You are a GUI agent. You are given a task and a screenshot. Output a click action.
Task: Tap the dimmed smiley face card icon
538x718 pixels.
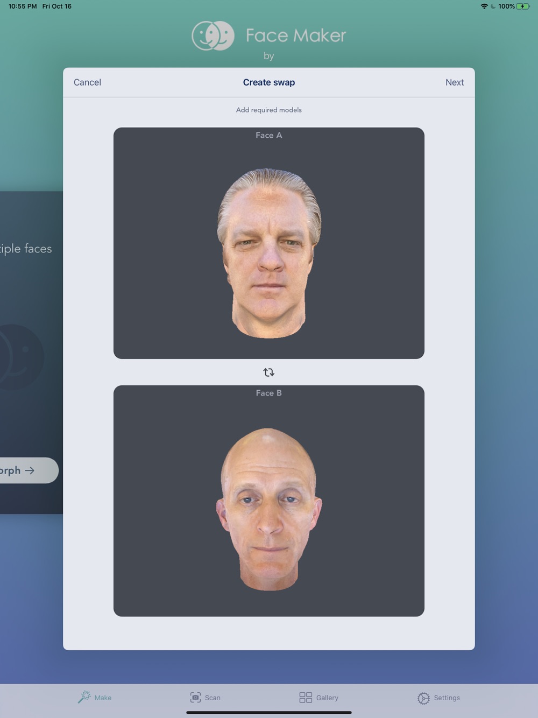pos(20,357)
